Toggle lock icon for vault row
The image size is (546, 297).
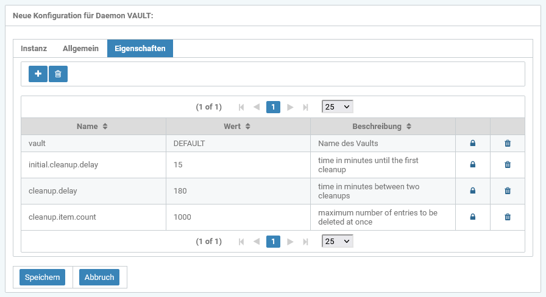coord(472,144)
